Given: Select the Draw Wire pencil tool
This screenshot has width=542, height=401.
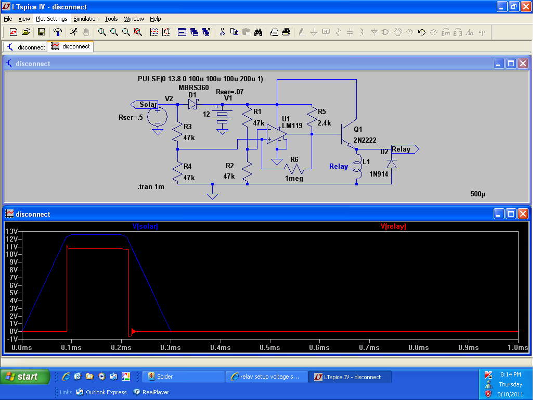Looking at the screenshot, I should click(302, 32).
